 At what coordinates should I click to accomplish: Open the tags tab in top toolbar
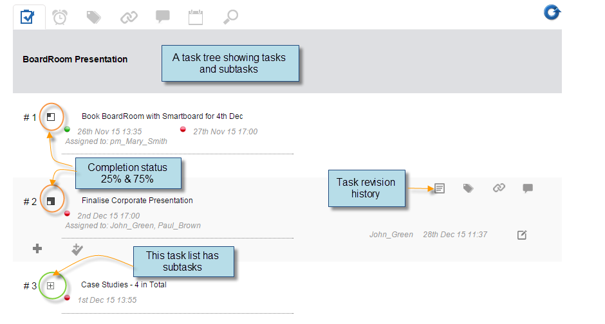[x=93, y=17]
